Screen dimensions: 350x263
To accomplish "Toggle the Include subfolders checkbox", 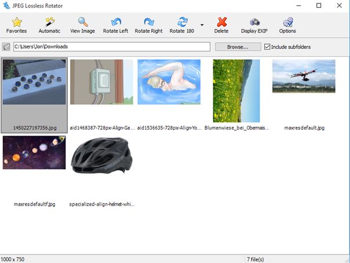I will coord(267,47).
